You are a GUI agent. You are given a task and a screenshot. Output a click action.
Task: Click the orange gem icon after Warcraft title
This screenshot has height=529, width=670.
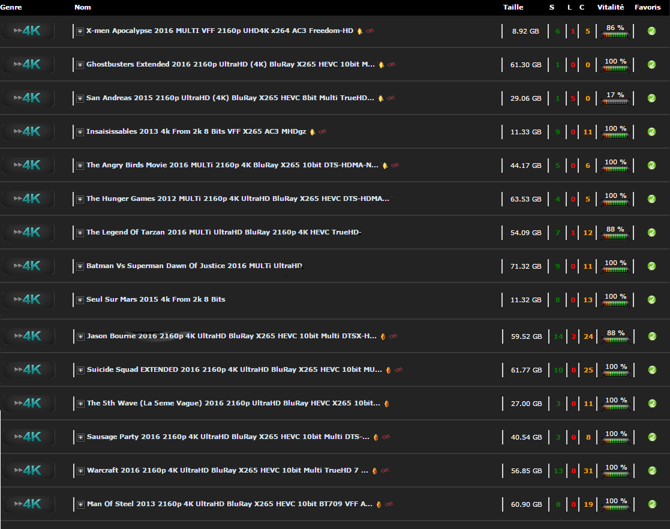(x=374, y=471)
